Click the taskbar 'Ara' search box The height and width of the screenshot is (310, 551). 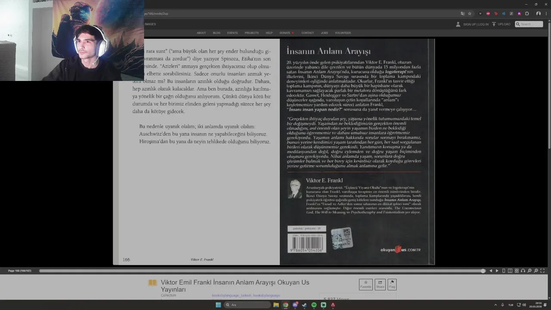click(247, 305)
